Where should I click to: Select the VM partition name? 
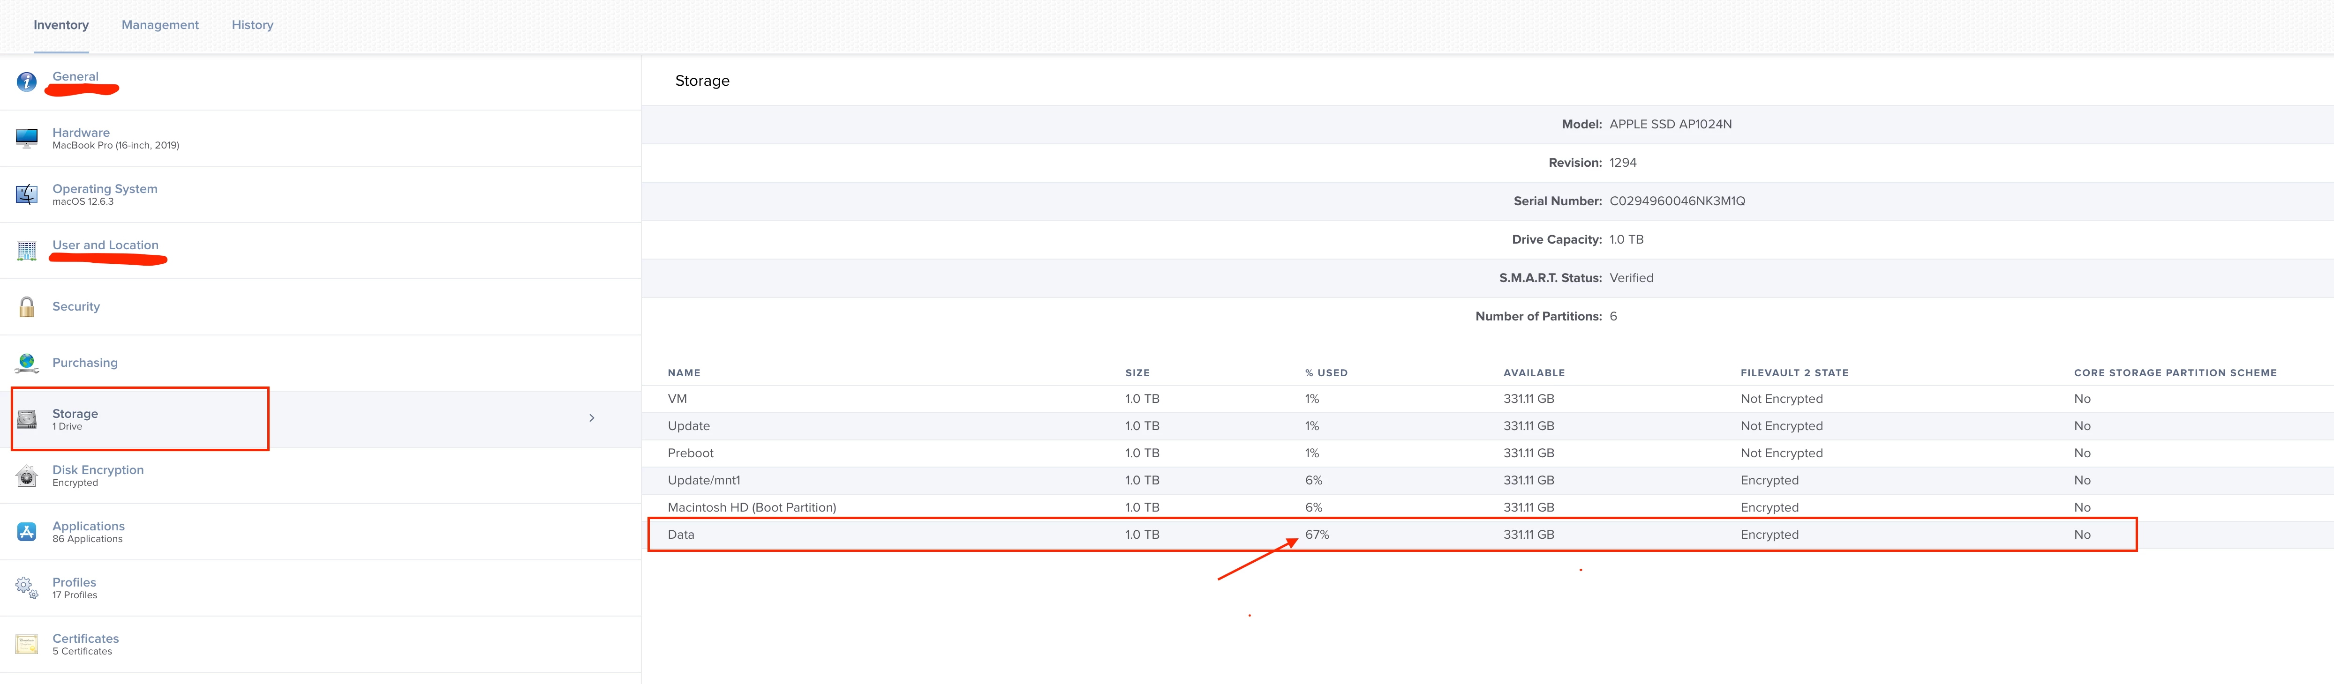(x=677, y=399)
